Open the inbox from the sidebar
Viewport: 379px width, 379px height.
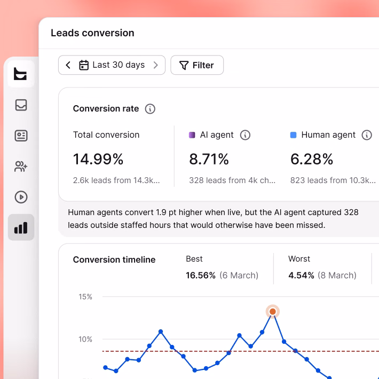(21, 105)
